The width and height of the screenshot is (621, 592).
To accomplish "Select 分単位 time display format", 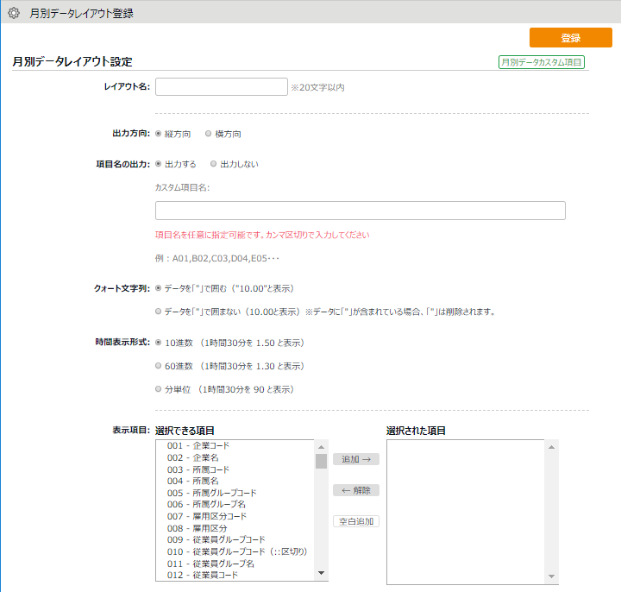I will pyautogui.click(x=159, y=389).
